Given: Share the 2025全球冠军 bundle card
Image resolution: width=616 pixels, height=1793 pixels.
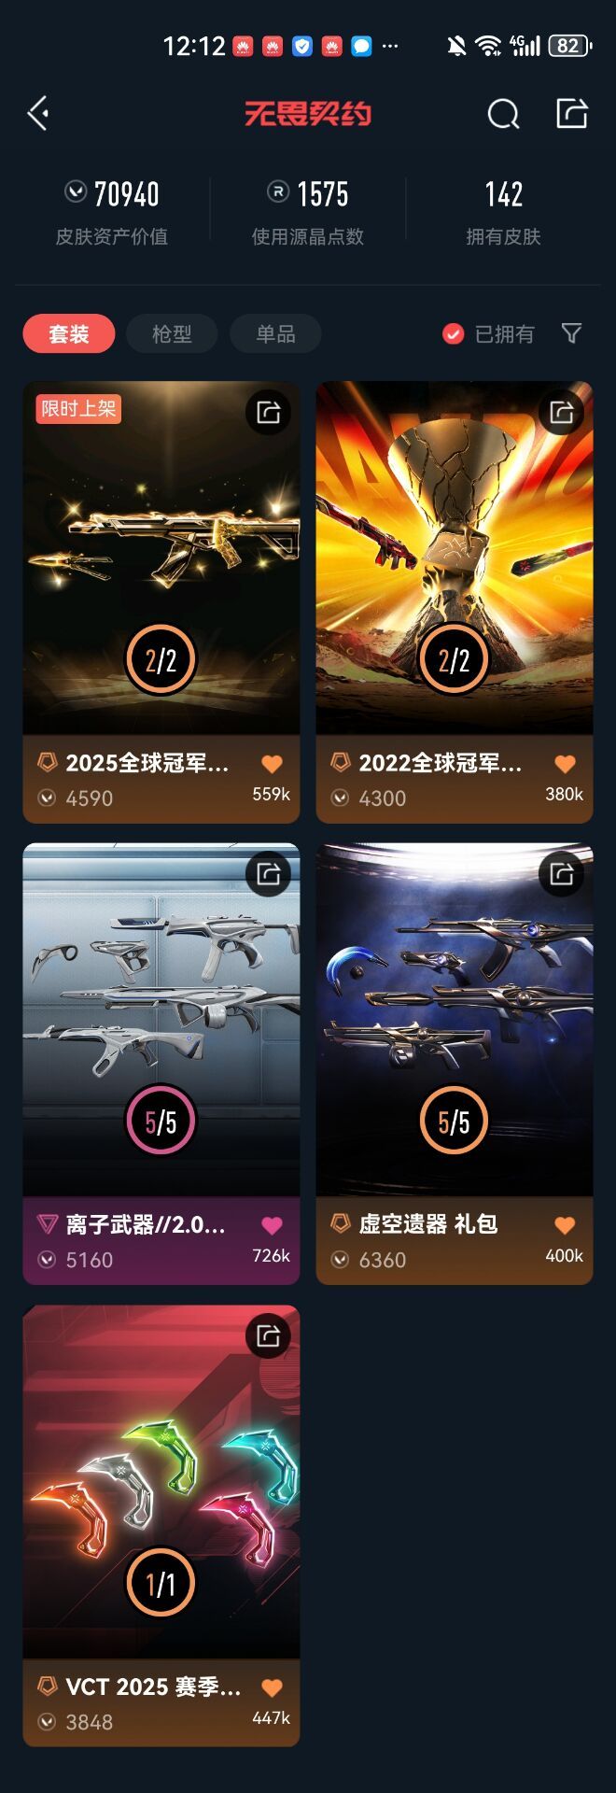Looking at the screenshot, I should coord(269,412).
